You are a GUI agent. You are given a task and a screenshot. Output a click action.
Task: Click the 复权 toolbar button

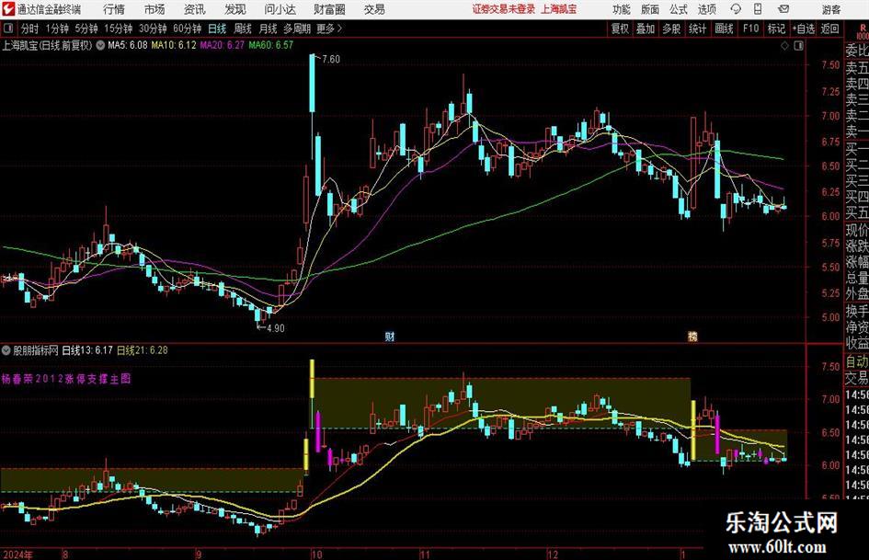pyautogui.click(x=620, y=29)
